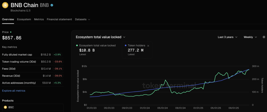Image resolution: width=267 pixels, height=112 pixels.
Task: Switch to the Ecosystem tab
Action: click(24, 19)
